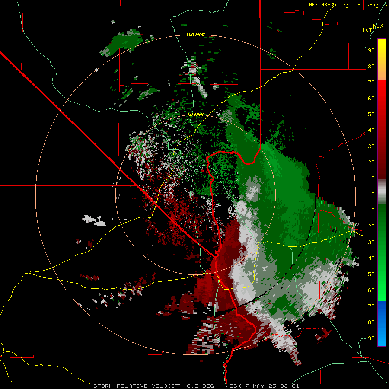Click the -10 value on the color scale
The height and width of the screenshot is (389, 389).
(370, 210)
